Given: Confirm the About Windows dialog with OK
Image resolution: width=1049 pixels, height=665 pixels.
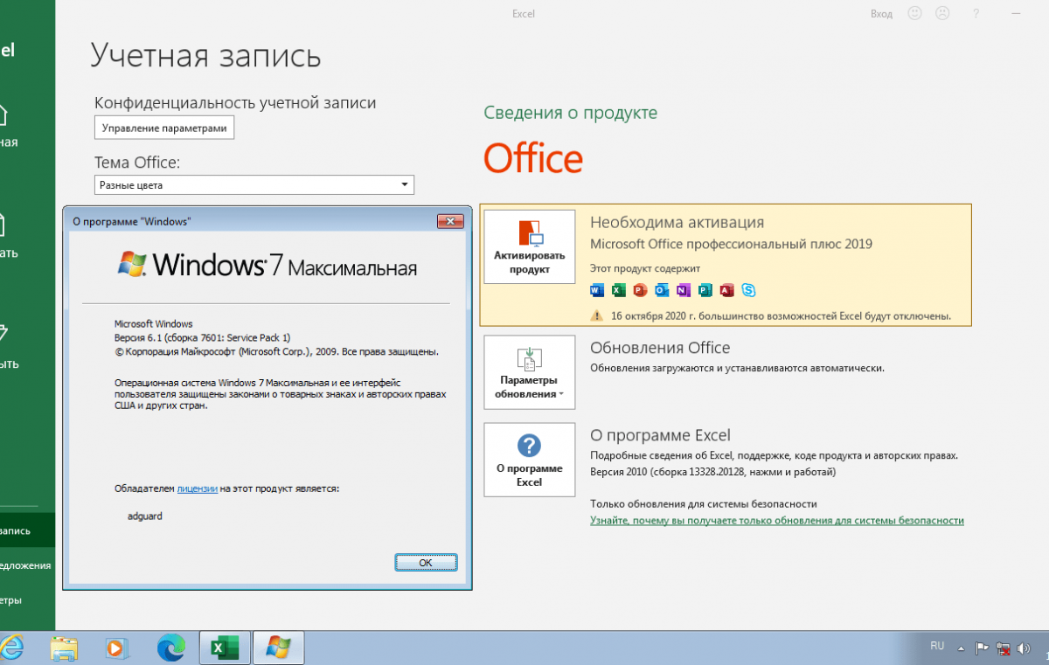Looking at the screenshot, I should pyautogui.click(x=426, y=563).
